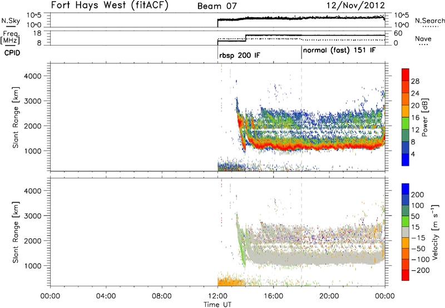The height and width of the screenshot is (308, 445).
Task: Click the "Freq. [MHz]" label
Action: coord(10,37)
